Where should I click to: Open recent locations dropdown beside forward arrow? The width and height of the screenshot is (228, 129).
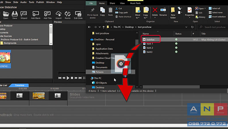click(100, 27)
